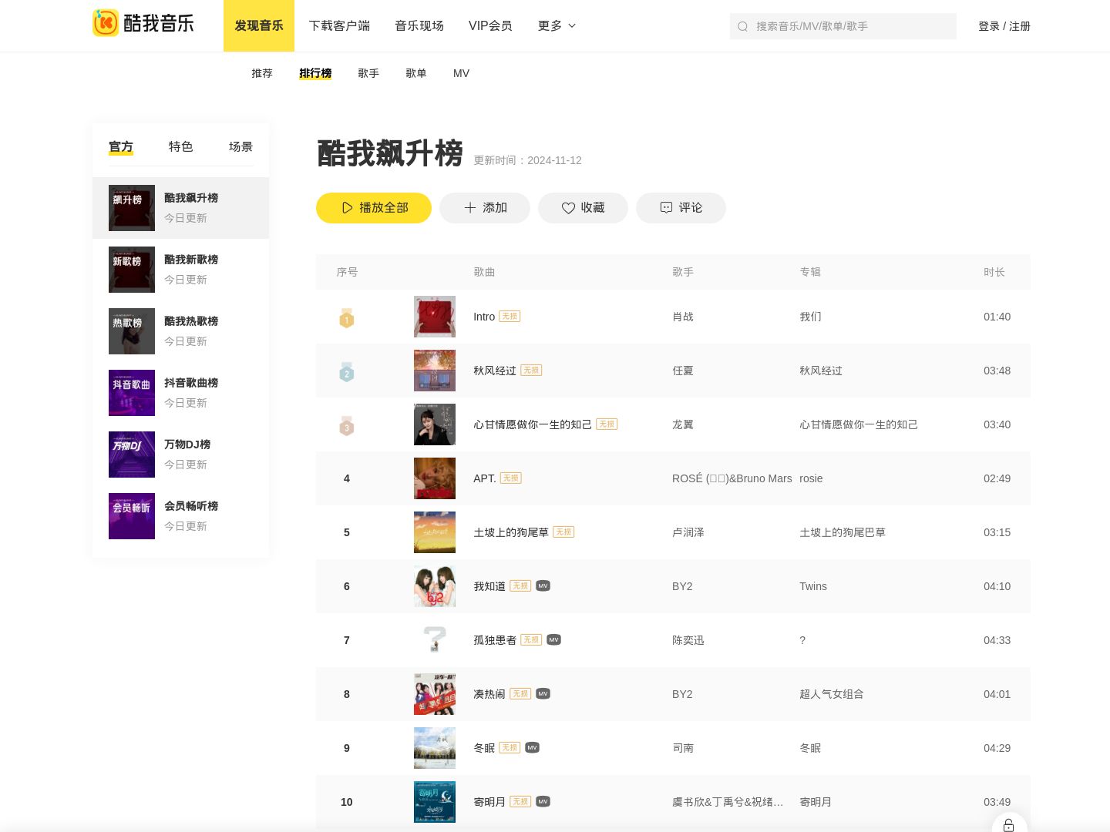Click the silver rank 2 medal icon

point(347,371)
